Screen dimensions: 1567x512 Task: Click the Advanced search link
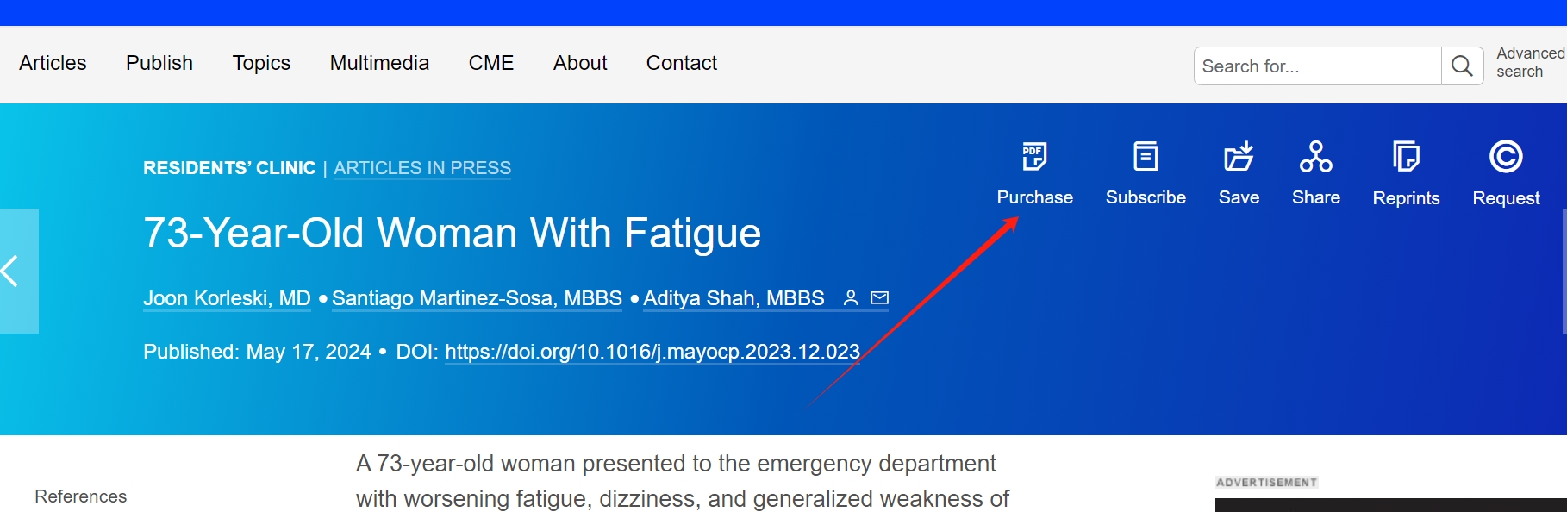[1529, 63]
